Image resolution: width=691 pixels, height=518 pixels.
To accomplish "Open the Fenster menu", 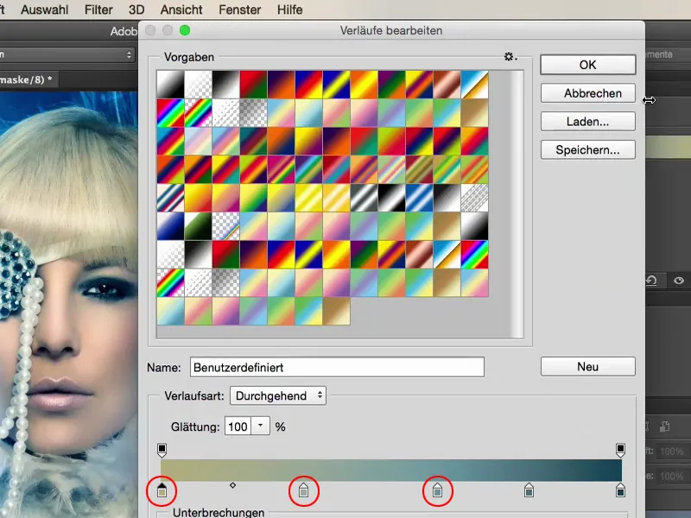I will (x=240, y=9).
